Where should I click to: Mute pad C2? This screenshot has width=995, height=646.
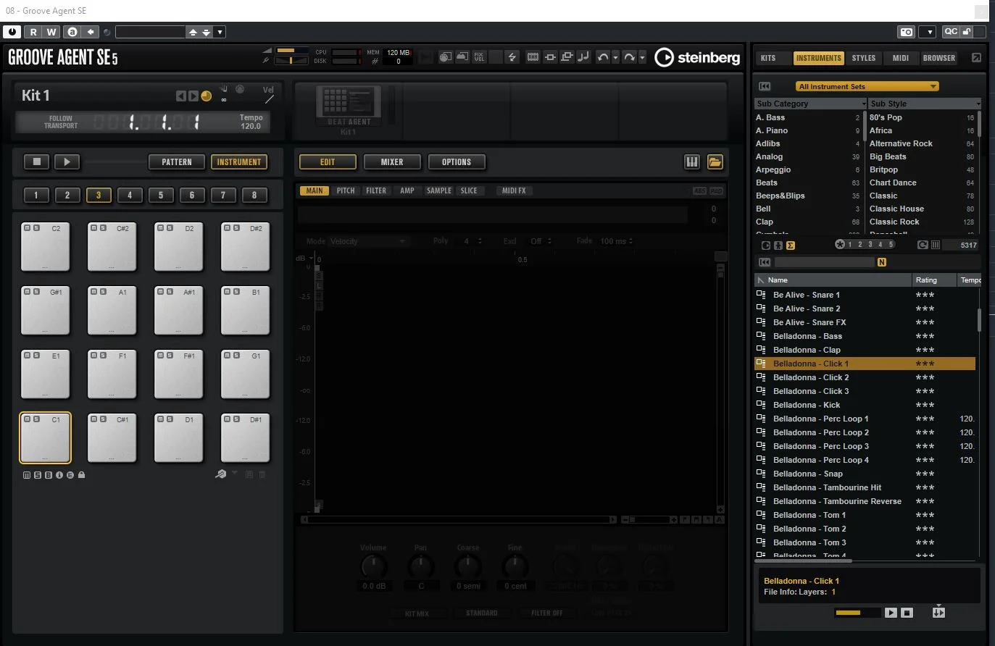click(27, 228)
